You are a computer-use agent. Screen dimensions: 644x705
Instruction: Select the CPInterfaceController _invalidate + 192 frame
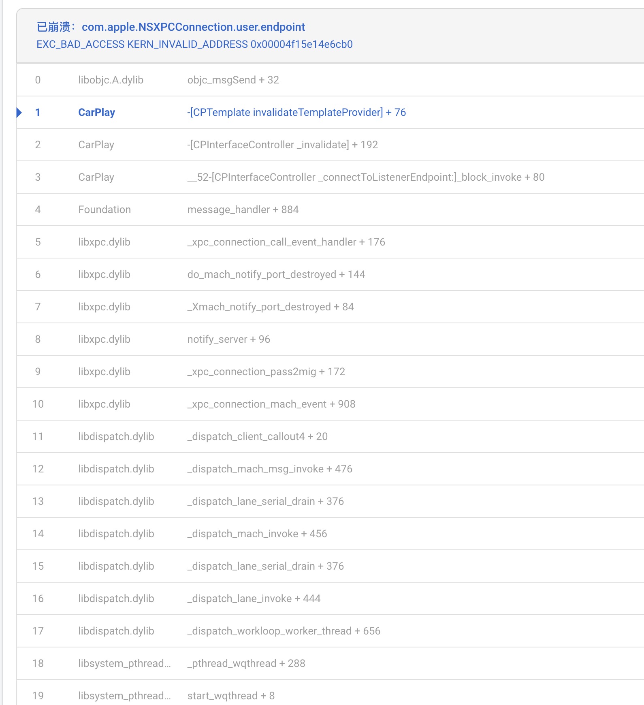(282, 145)
